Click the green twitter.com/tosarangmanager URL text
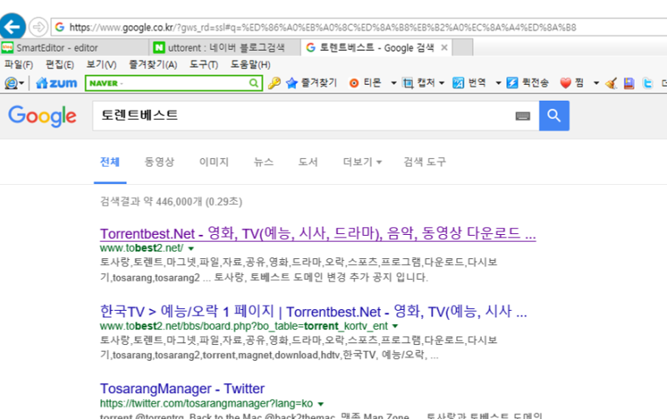The width and height of the screenshot is (667, 419). click(x=206, y=404)
